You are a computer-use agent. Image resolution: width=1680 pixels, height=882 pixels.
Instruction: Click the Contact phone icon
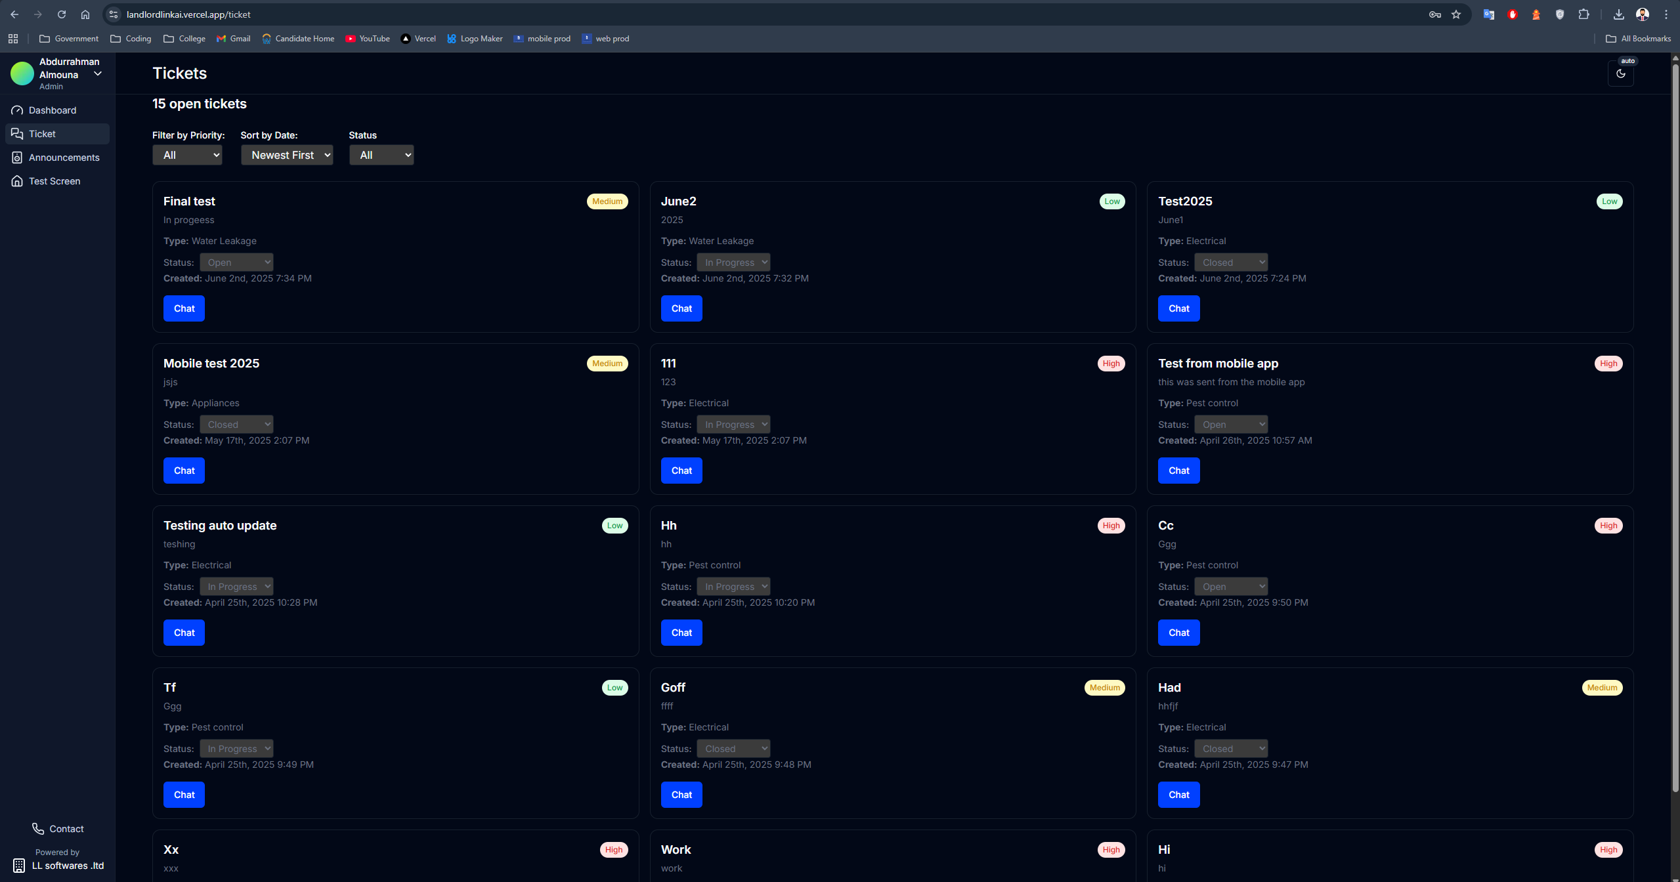click(38, 829)
